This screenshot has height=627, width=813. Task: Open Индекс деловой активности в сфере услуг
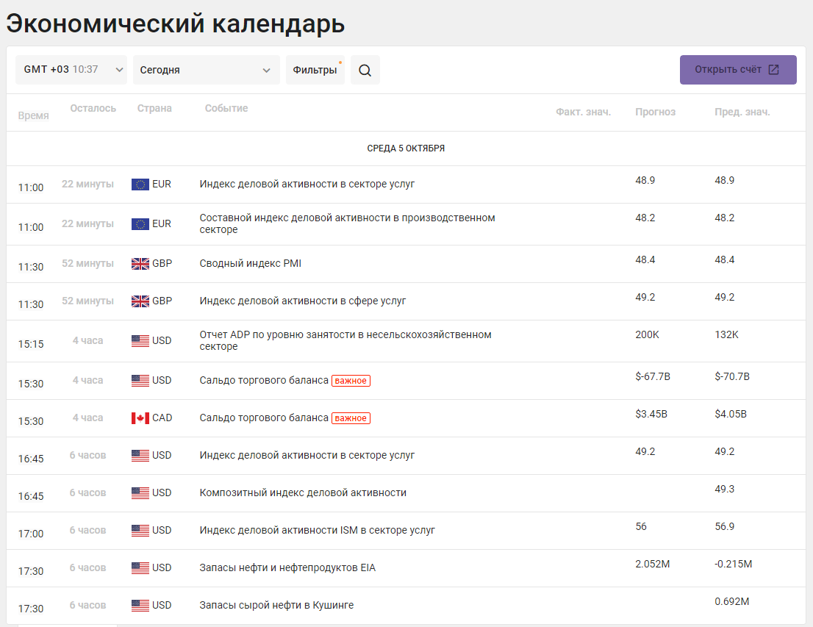click(303, 301)
